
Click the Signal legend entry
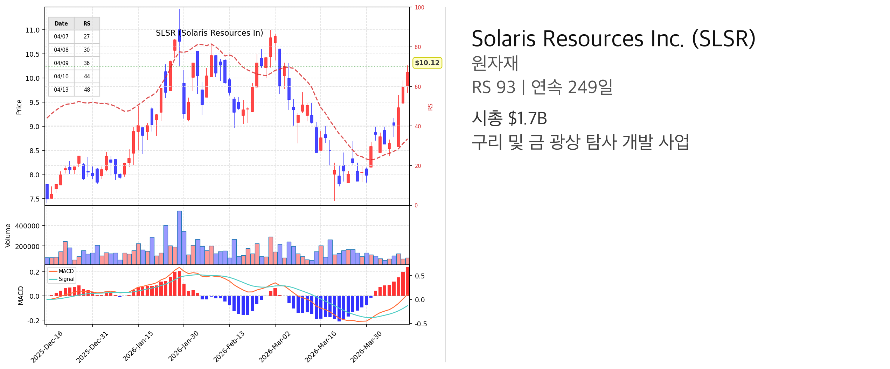pos(62,279)
